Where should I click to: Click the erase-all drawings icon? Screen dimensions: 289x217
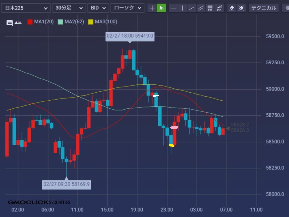(x=241, y=8)
